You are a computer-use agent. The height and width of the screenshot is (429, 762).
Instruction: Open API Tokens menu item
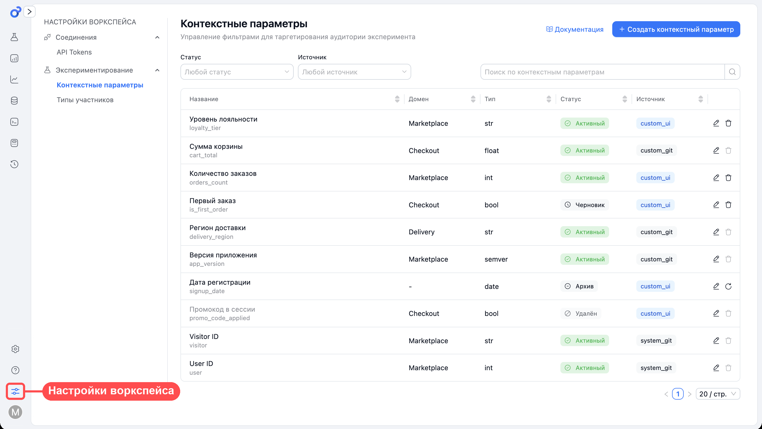tap(74, 52)
